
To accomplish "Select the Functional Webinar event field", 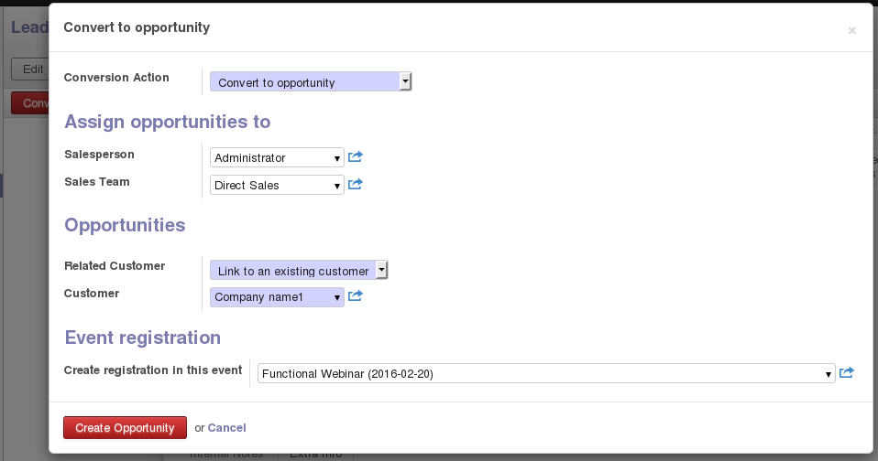I will [x=539, y=374].
